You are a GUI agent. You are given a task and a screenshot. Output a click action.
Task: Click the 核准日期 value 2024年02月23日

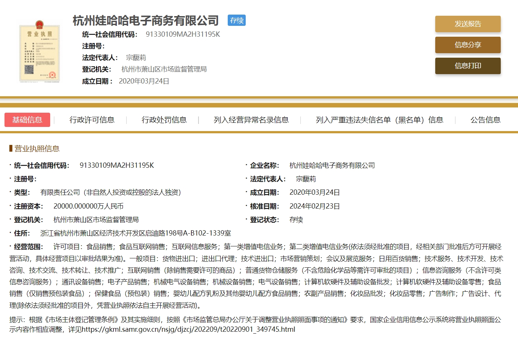pyautogui.click(x=314, y=206)
